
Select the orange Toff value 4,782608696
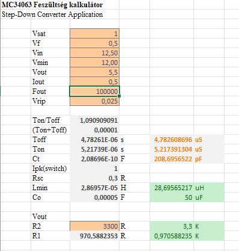click(x=172, y=140)
